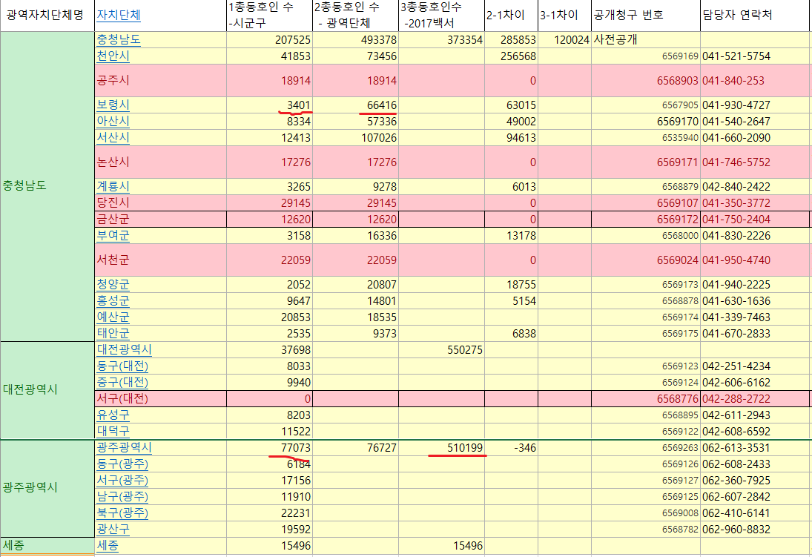Open the 동구(대전) link
The width and height of the screenshot is (812, 557).
[x=122, y=366]
